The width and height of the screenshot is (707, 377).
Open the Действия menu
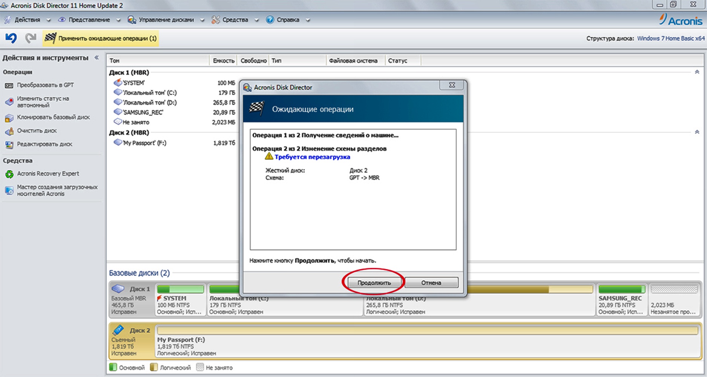pos(27,20)
